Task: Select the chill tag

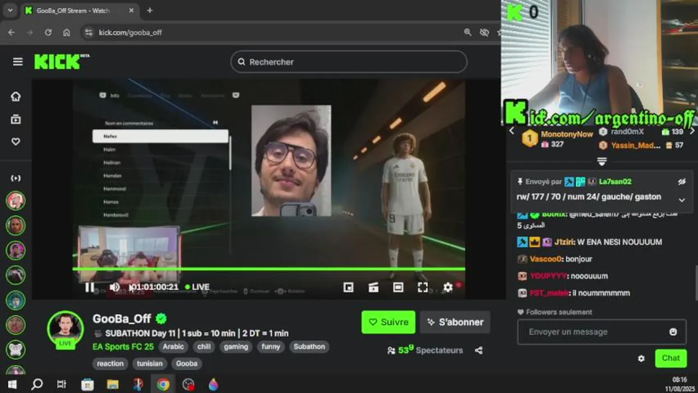Action: point(204,347)
